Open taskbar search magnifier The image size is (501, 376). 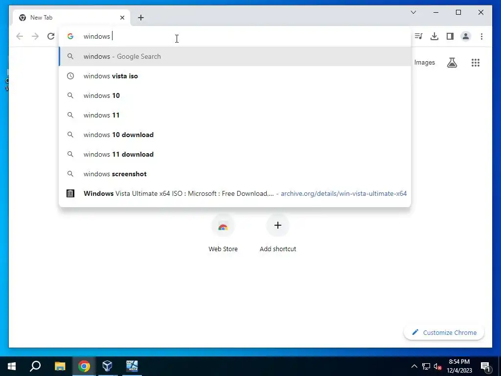[35, 366]
